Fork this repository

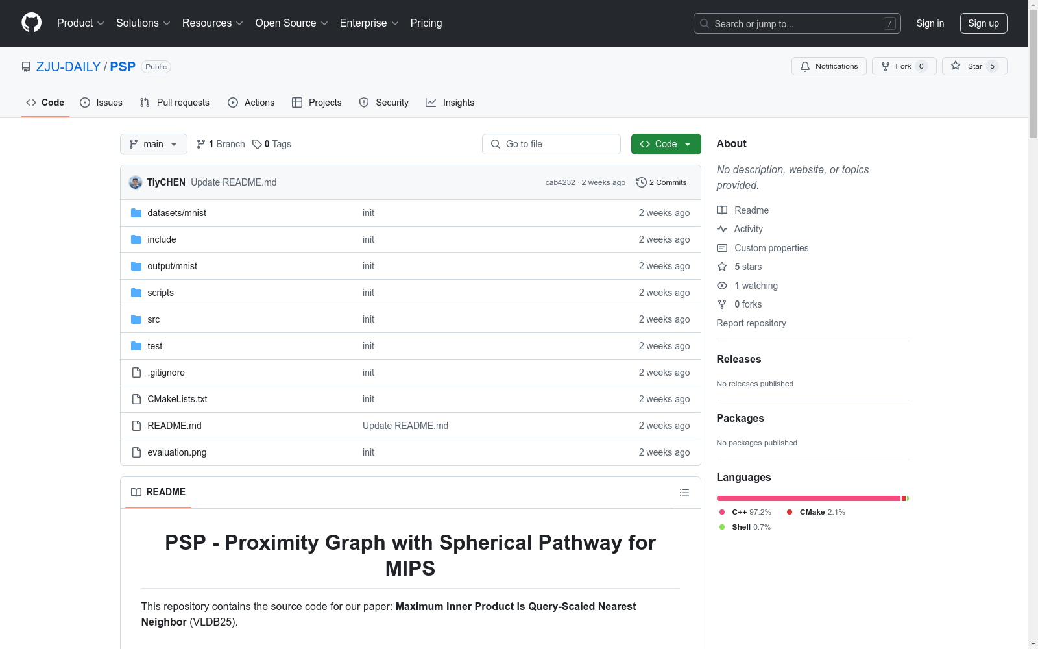coord(904,66)
